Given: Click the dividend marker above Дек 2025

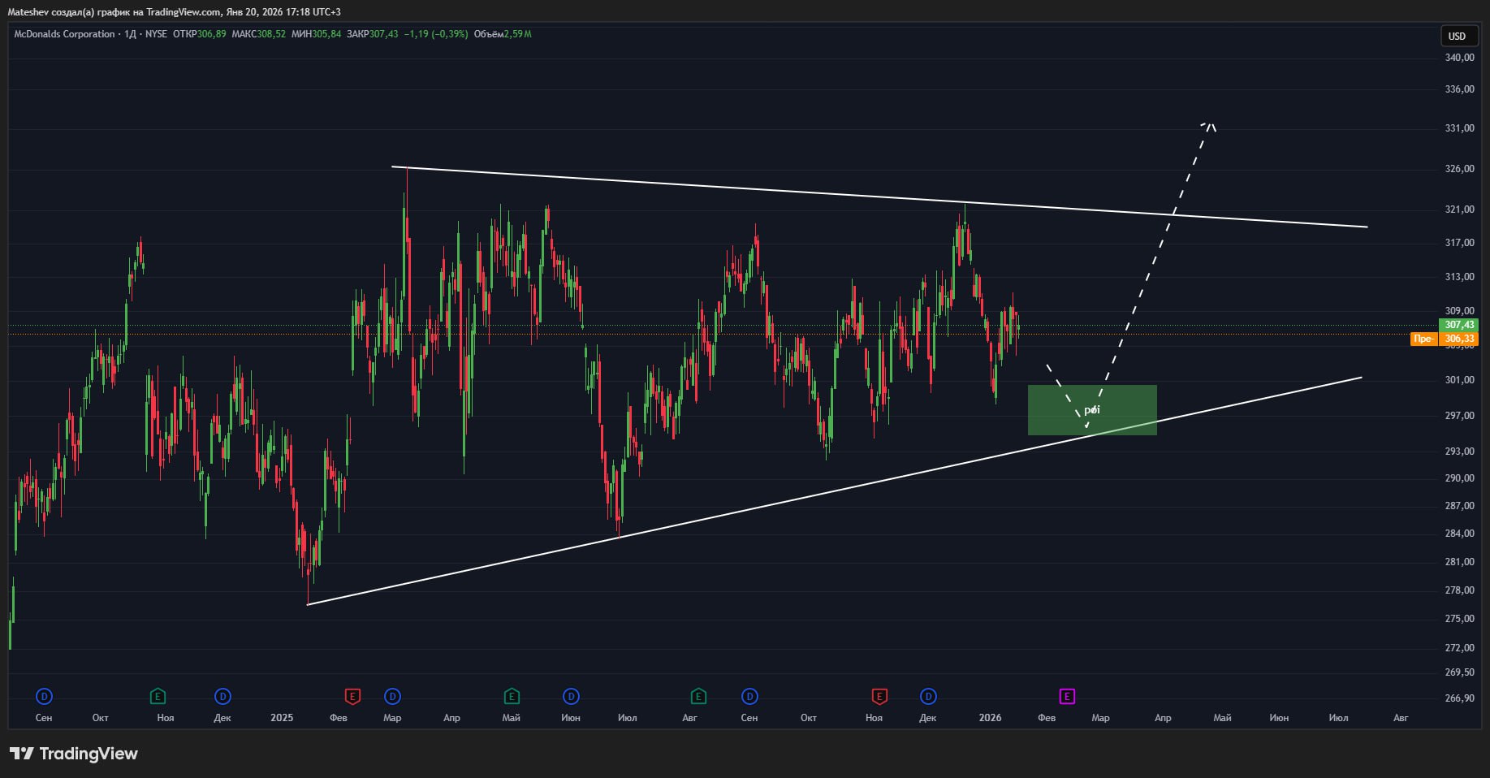Looking at the screenshot, I should [x=928, y=696].
